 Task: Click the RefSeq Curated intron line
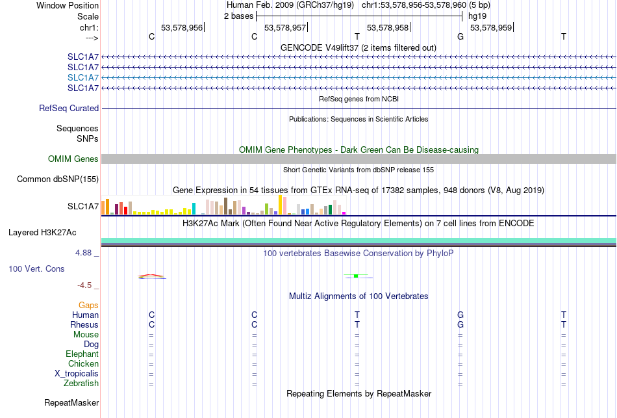click(359, 108)
